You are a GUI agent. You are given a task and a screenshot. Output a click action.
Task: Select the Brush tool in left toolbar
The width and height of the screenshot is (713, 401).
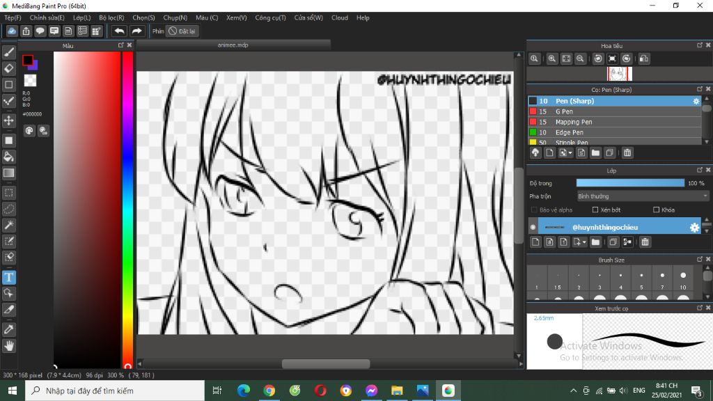[8, 52]
